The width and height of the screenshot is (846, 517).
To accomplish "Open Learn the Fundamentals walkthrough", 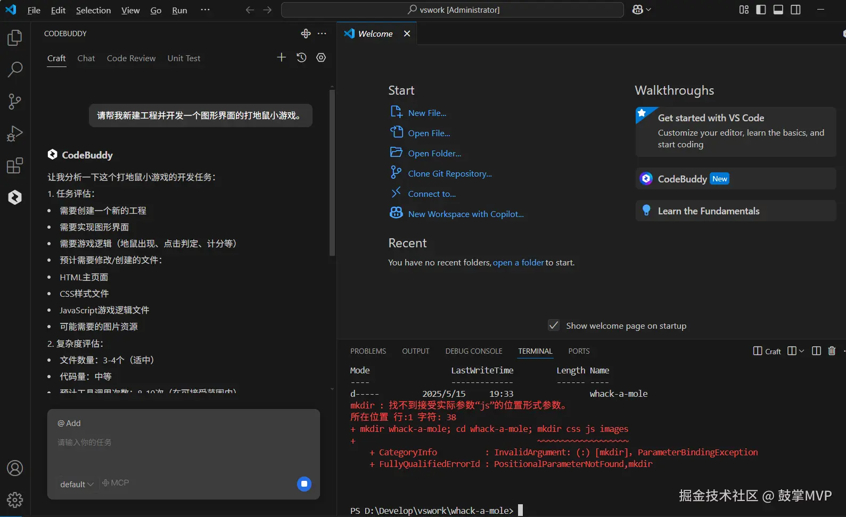I will pos(736,211).
